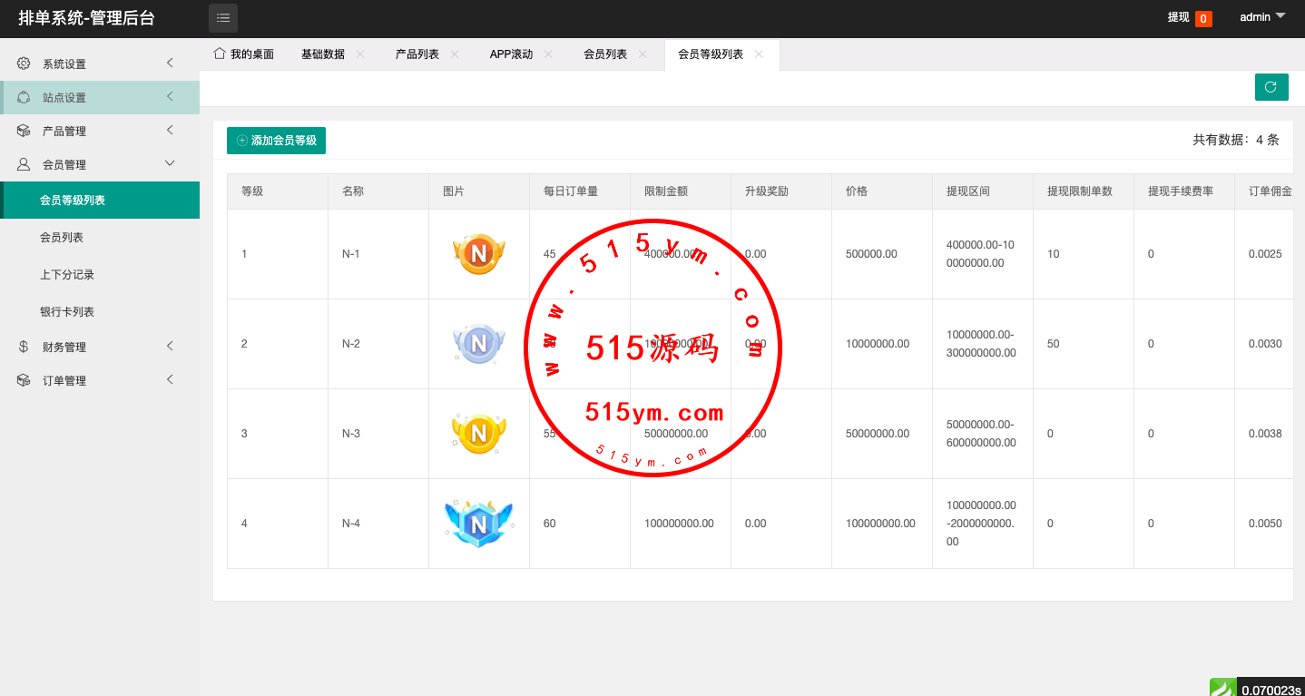
Task: Collapse the 会员管理 sidebar menu
Action: 100,164
